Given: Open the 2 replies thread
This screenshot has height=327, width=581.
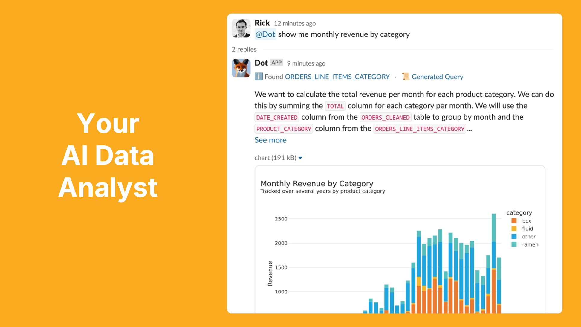Looking at the screenshot, I should point(244,49).
